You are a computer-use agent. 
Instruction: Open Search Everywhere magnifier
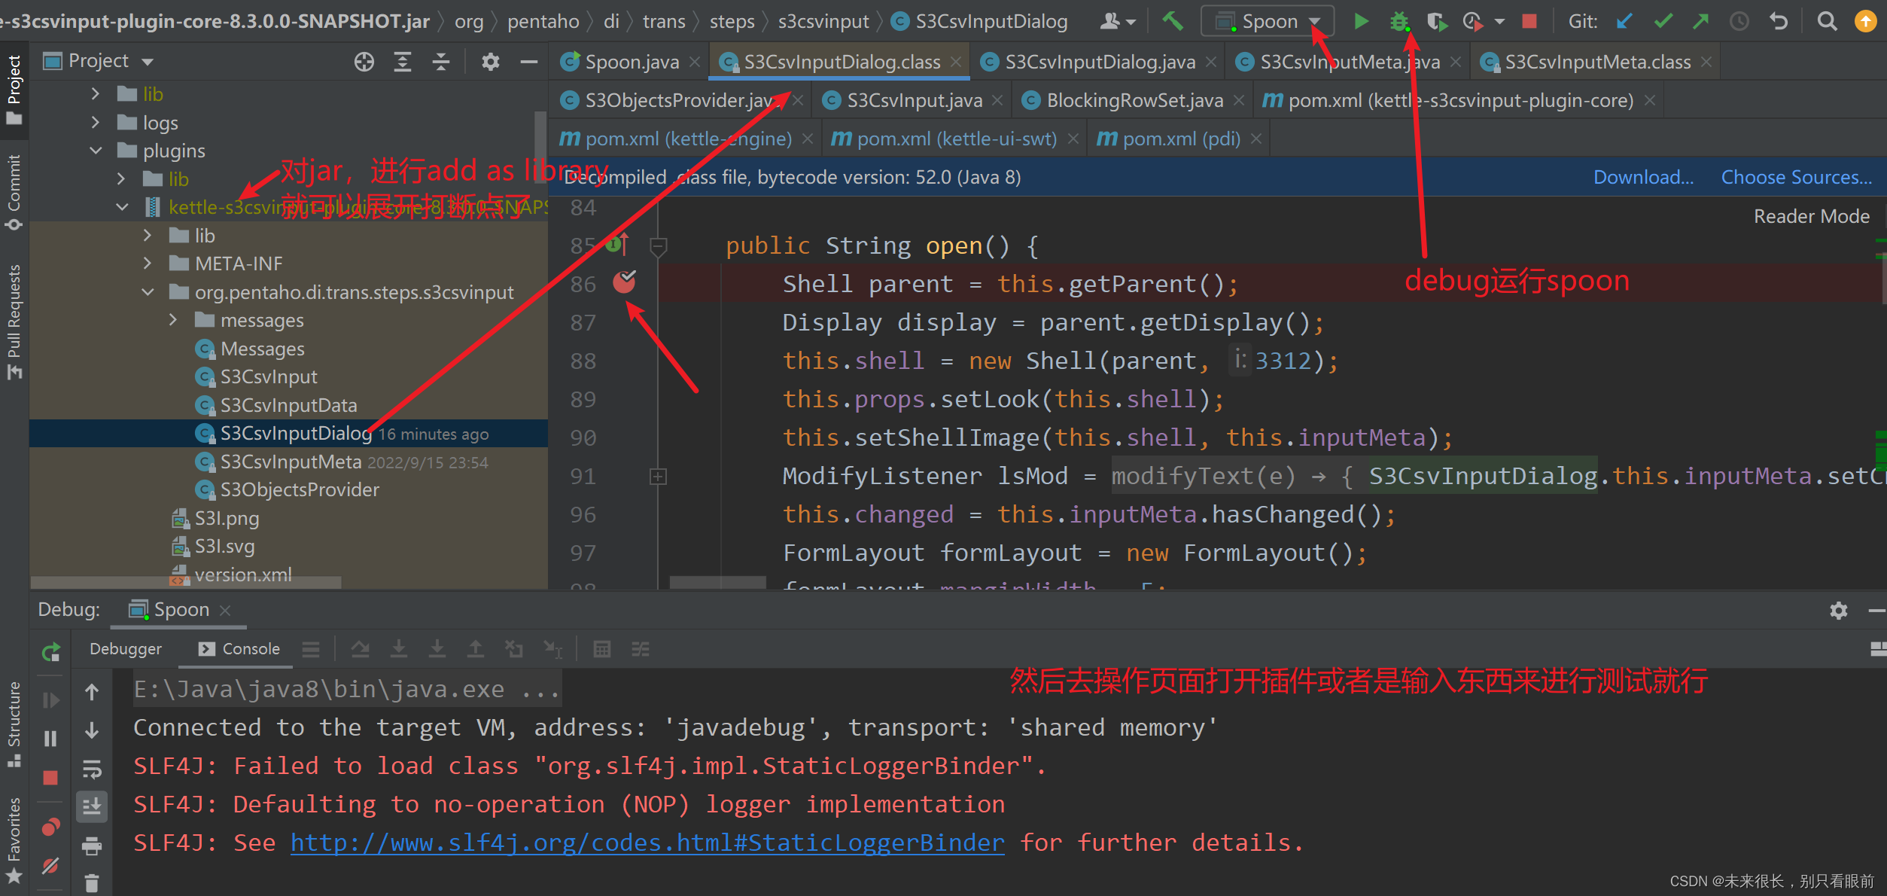1827,21
